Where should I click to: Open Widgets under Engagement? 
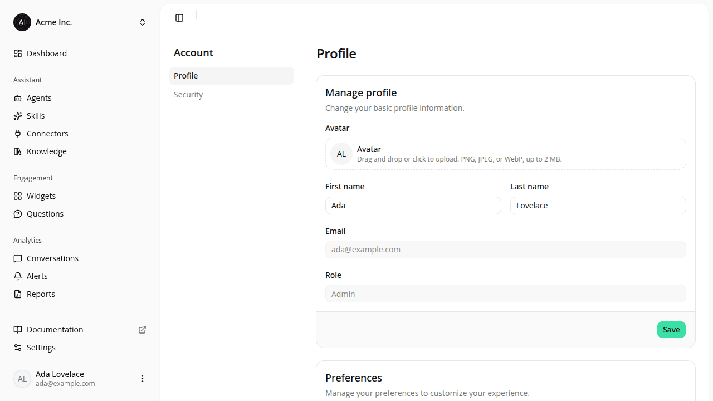(80, 196)
